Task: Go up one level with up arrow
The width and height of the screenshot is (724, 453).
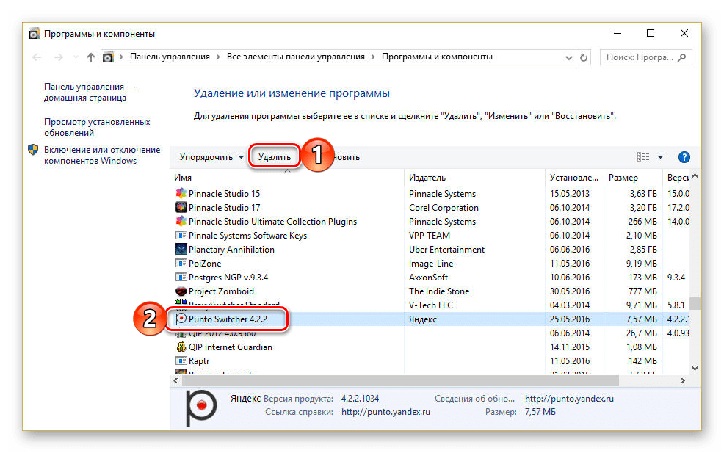Action: tap(91, 57)
